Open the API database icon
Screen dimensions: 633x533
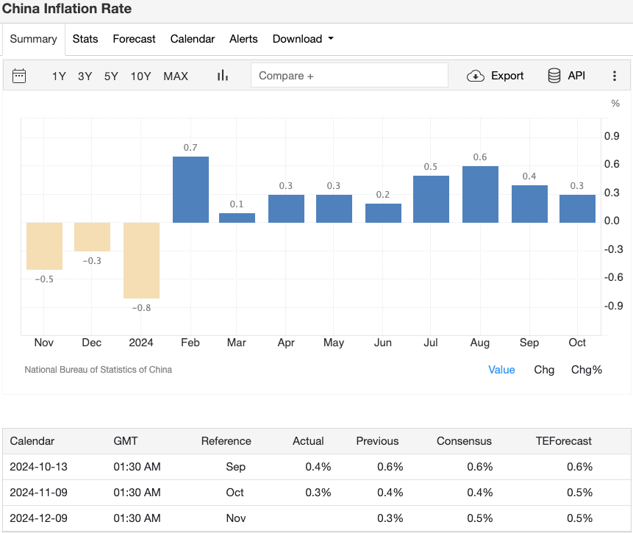554,76
